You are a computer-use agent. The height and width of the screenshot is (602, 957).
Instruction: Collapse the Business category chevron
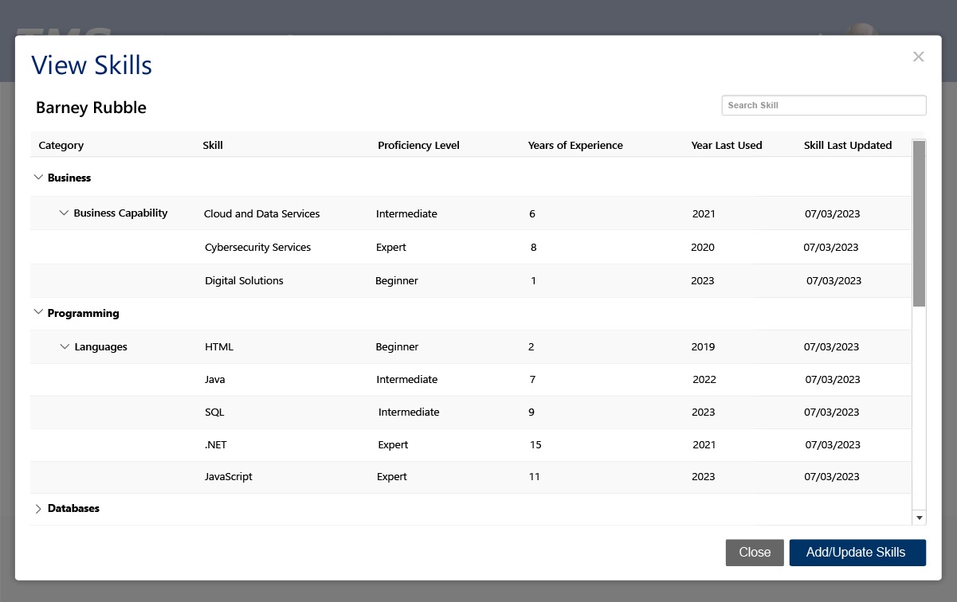tap(38, 178)
